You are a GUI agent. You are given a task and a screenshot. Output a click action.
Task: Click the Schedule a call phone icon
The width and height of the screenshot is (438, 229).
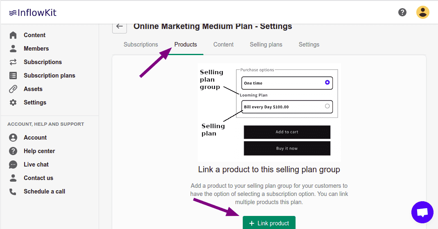pyautogui.click(x=13, y=191)
